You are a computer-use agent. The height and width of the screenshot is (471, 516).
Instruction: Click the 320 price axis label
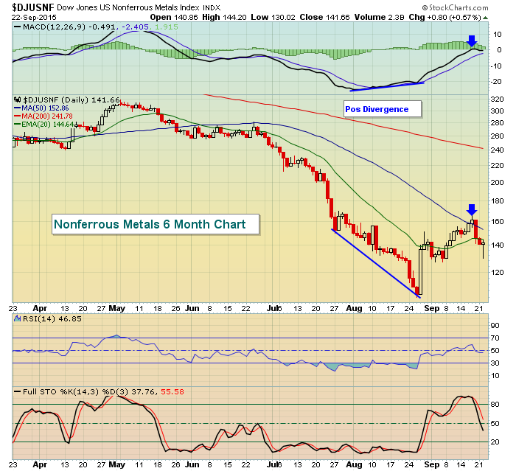(498, 100)
